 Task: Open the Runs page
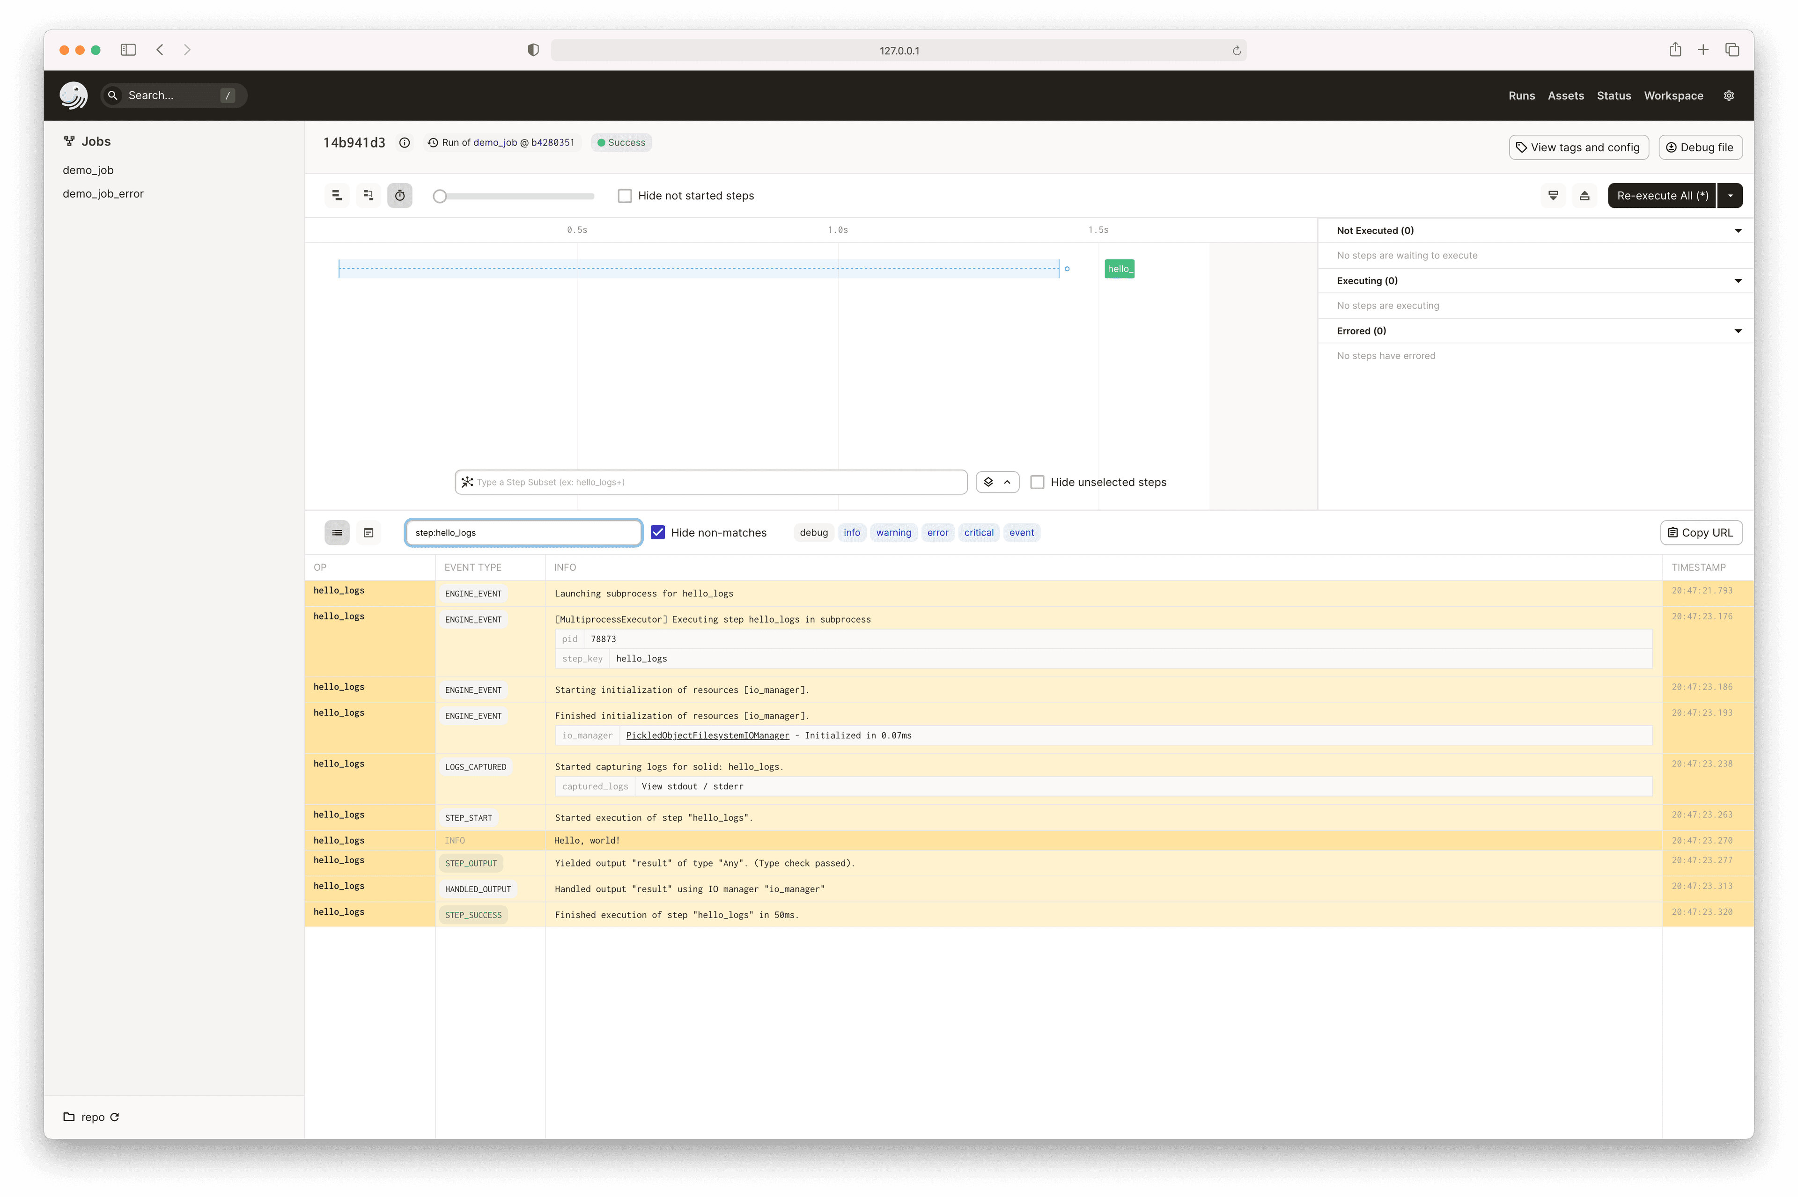pos(1521,95)
